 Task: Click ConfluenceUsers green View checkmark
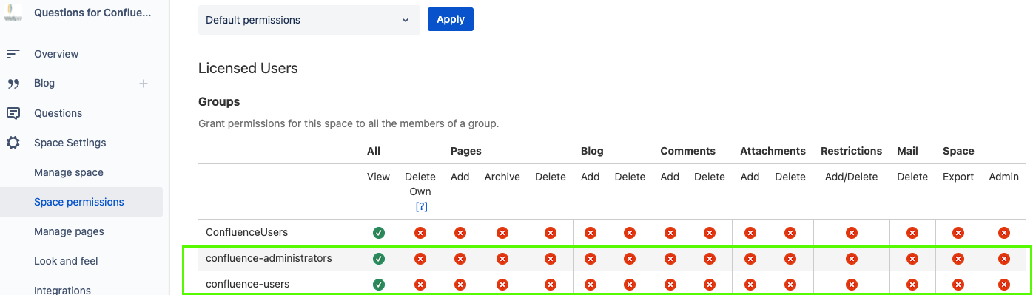(x=379, y=233)
